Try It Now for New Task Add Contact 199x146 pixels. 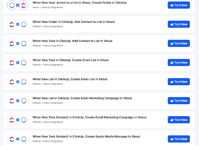coord(179,43)
